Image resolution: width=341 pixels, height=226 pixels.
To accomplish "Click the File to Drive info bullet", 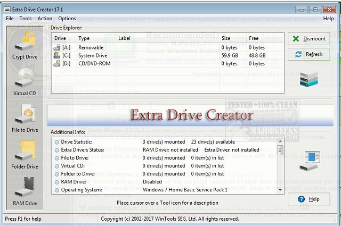I will pyautogui.click(x=57, y=158).
